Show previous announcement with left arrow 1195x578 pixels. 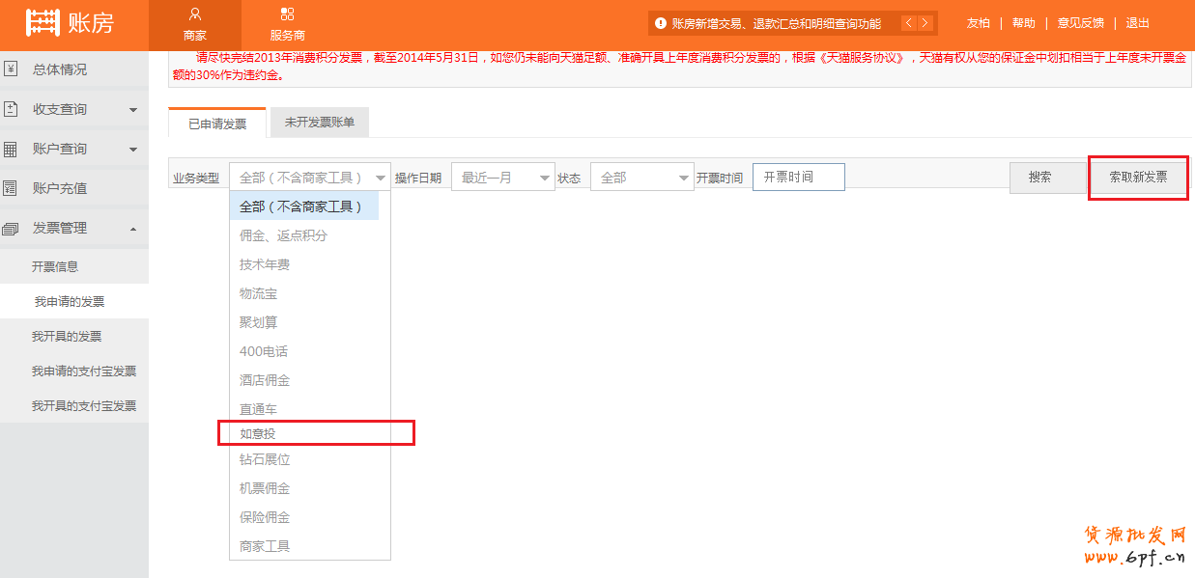click(909, 23)
